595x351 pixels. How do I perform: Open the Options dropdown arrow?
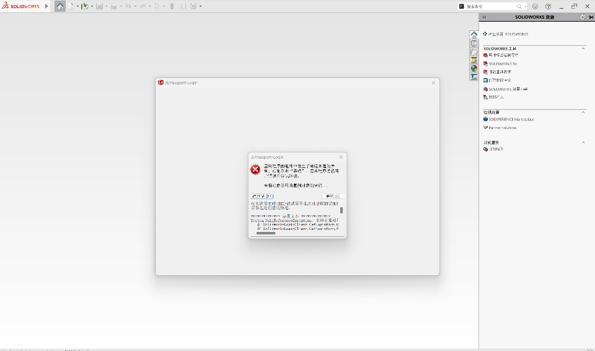[200, 6]
